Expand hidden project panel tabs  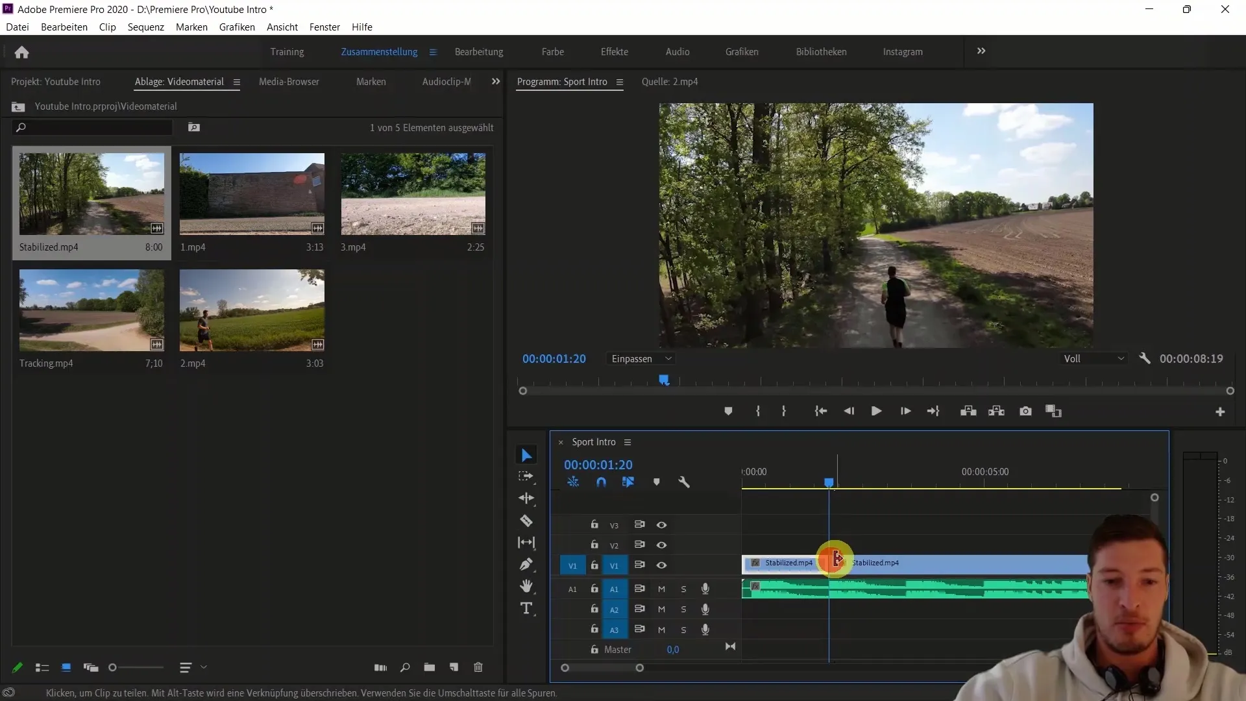coord(496,82)
